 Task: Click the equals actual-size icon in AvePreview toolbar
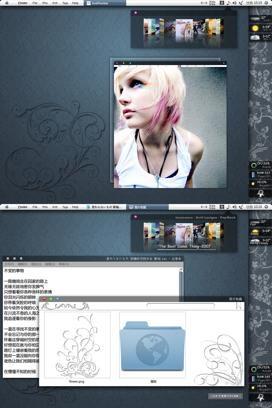click(158, 66)
